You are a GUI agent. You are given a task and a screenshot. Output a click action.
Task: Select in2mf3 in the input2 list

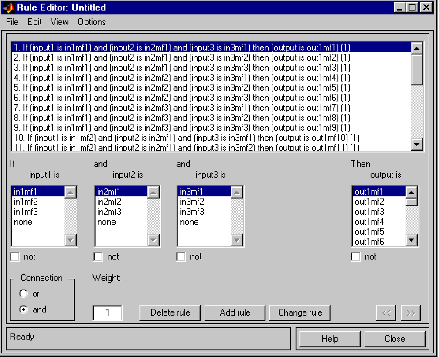coord(121,212)
